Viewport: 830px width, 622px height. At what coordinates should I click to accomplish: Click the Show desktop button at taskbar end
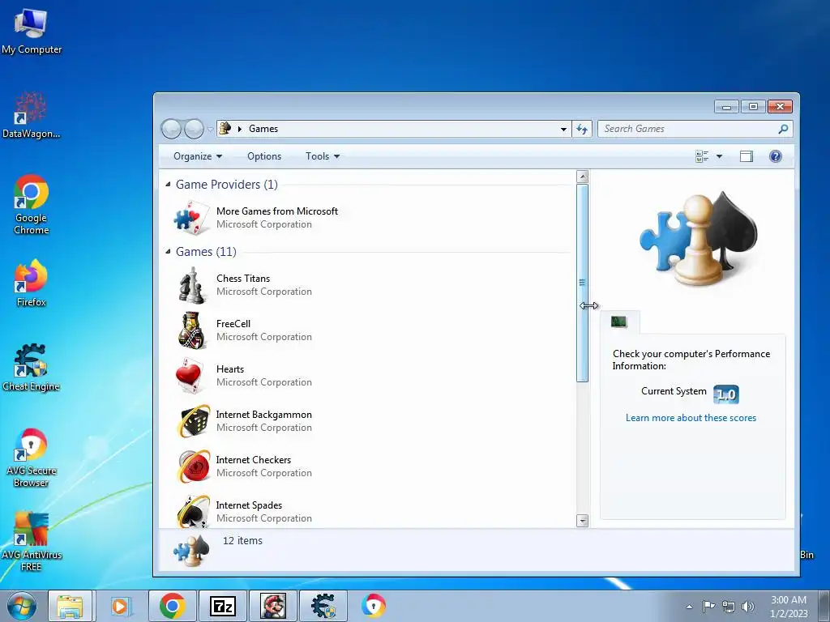pos(824,606)
